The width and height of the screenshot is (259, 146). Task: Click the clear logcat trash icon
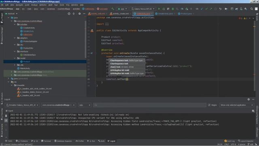tap(6, 116)
